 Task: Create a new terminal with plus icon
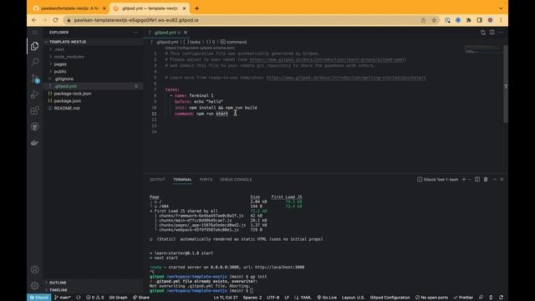coord(464,180)
